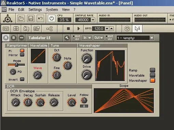Open the System menu
The image size is (174, 130).
[52, 10]
